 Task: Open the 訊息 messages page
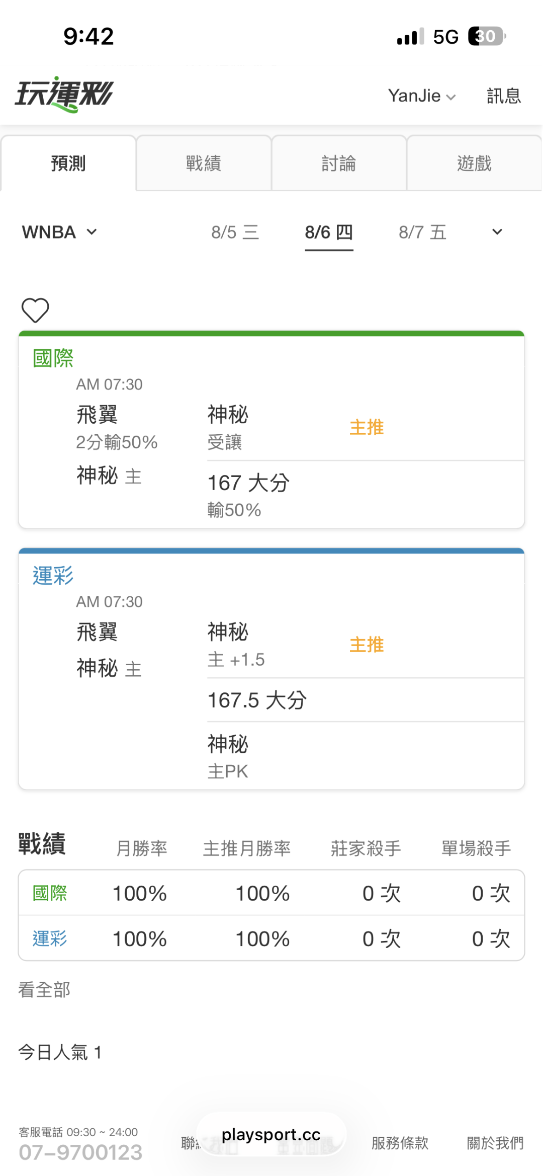tap(503, 96)
